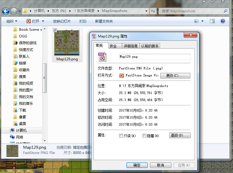Click the navigation pane scroll down arrow

[x=45, y=141]
